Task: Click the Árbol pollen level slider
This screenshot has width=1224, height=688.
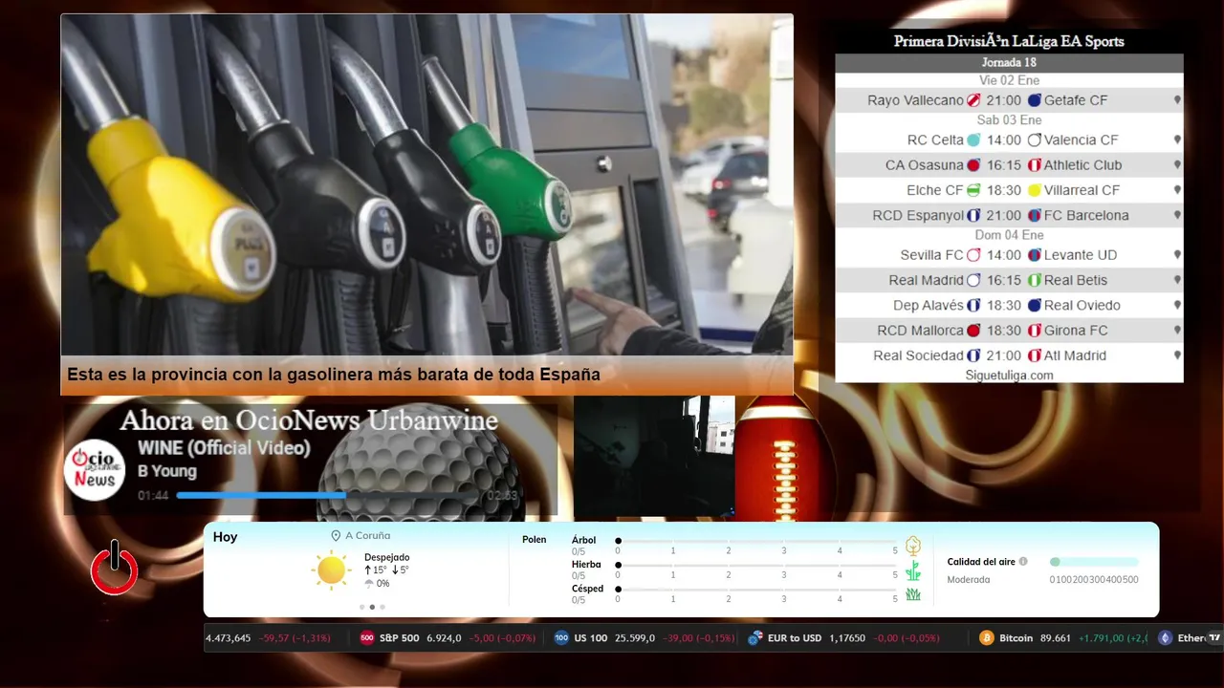Action: coord(757,541)
